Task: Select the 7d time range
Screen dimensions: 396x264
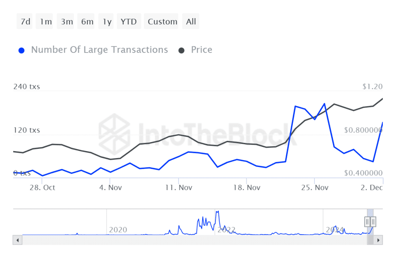Action: 24,22
